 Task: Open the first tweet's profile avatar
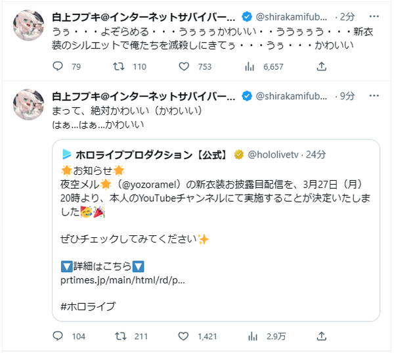pyautogui.click(x=29, y=26)
